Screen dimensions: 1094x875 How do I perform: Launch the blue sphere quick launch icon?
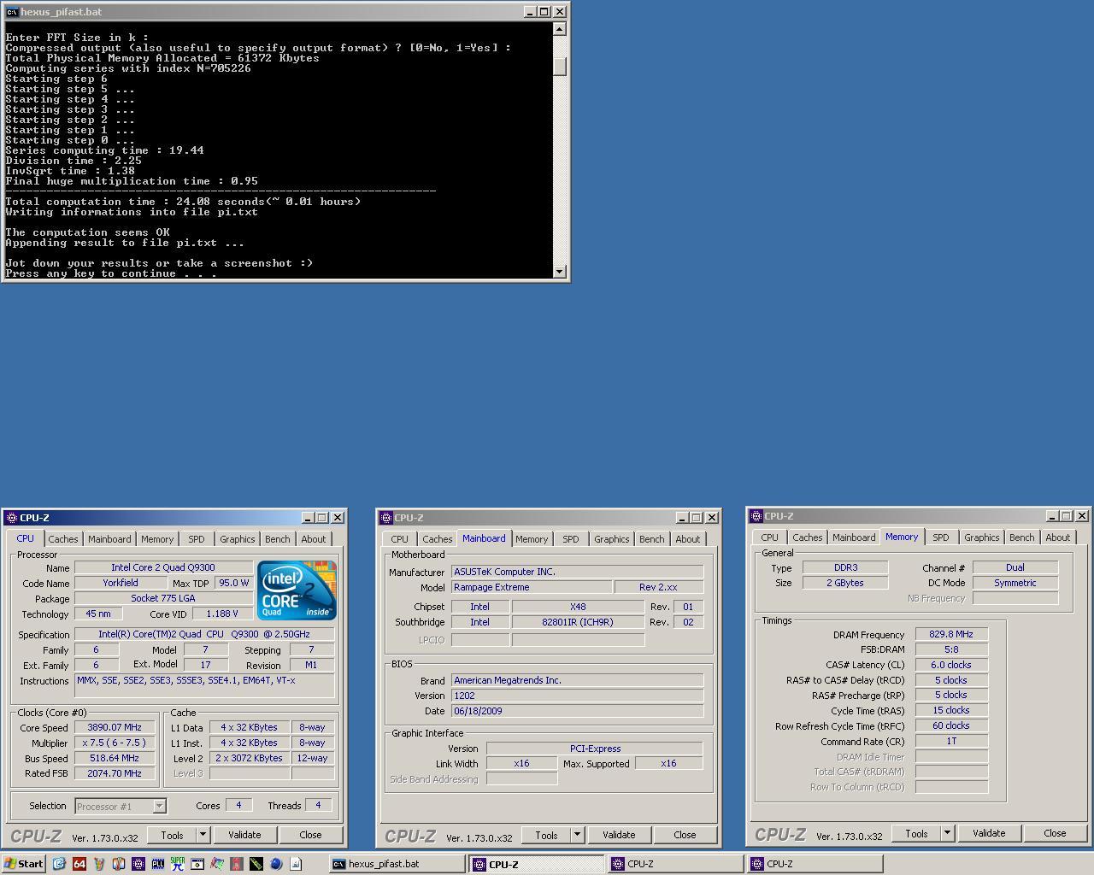276,864
